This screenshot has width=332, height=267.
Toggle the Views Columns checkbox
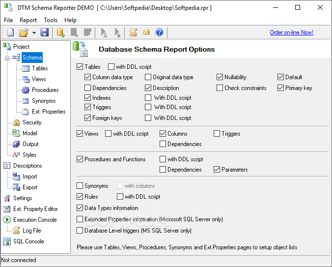(x=163, y=134)
